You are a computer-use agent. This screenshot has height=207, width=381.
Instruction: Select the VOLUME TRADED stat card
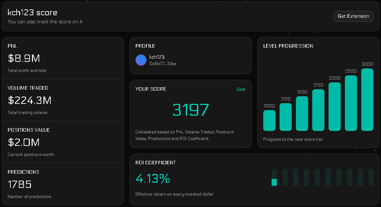(x=63, y=100)
